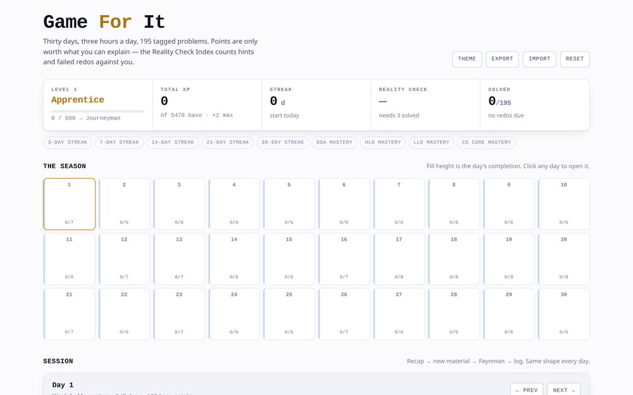This screenshot has height=395, width=633.
Task: Select the HLD MASTERY badge
Action: (x=383, y=143)
